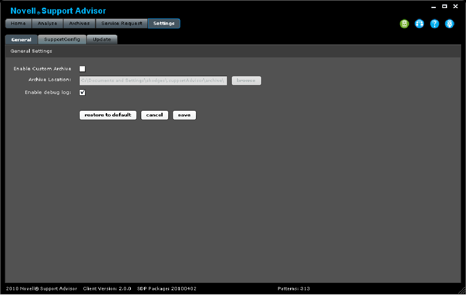466x295 pixels.
Task: Go to the Analyze tab
Action: 47,23
